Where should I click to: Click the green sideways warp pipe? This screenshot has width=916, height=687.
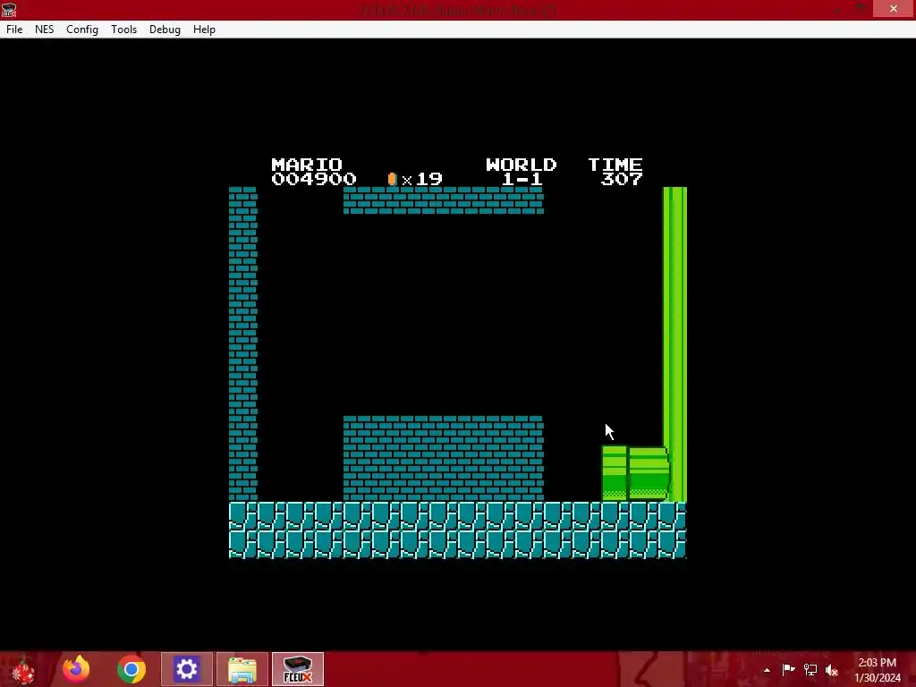click(636, 473)
